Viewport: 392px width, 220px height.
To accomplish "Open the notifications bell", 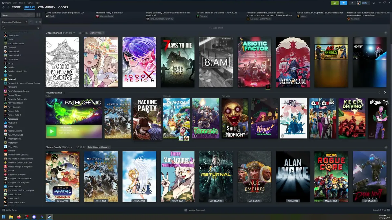I will click(x=352, y=3).
